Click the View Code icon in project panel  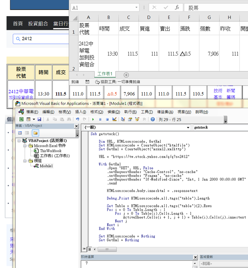tap(20, 133)
